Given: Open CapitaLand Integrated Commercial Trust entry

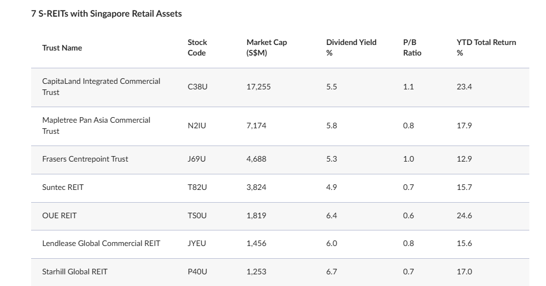Looking at the screenshot, I should point(101,87).
